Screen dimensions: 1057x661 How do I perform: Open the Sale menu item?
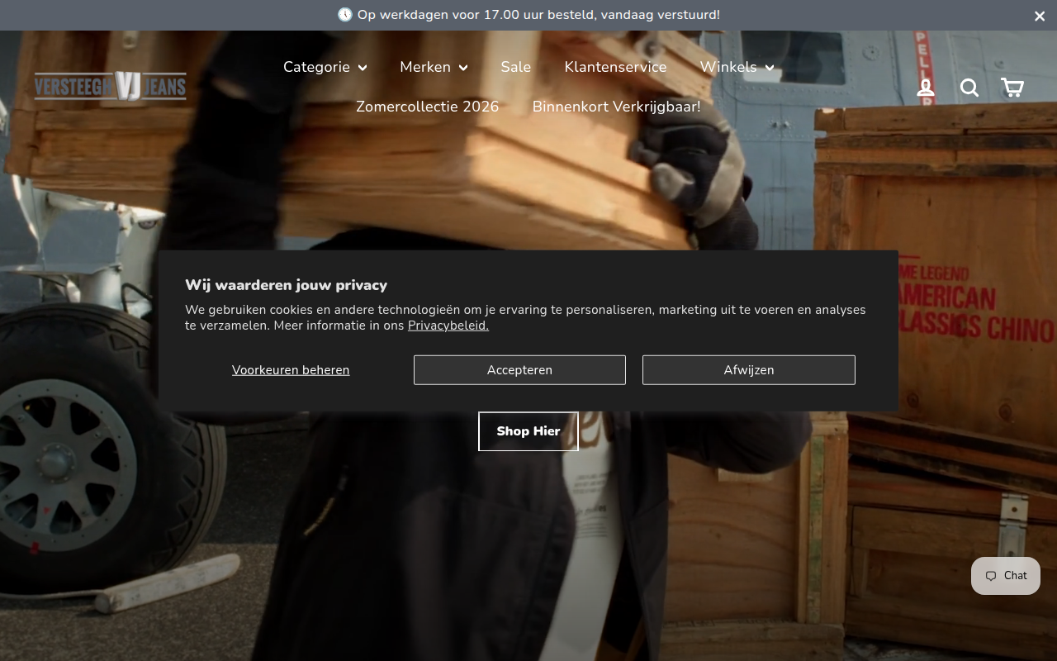[x=516, y=67]
